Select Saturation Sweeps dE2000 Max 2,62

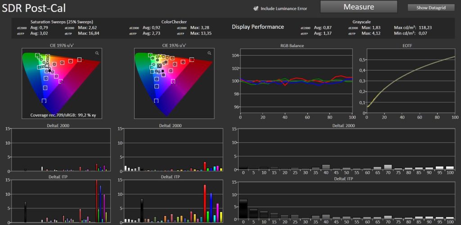(x=88, y=27)
